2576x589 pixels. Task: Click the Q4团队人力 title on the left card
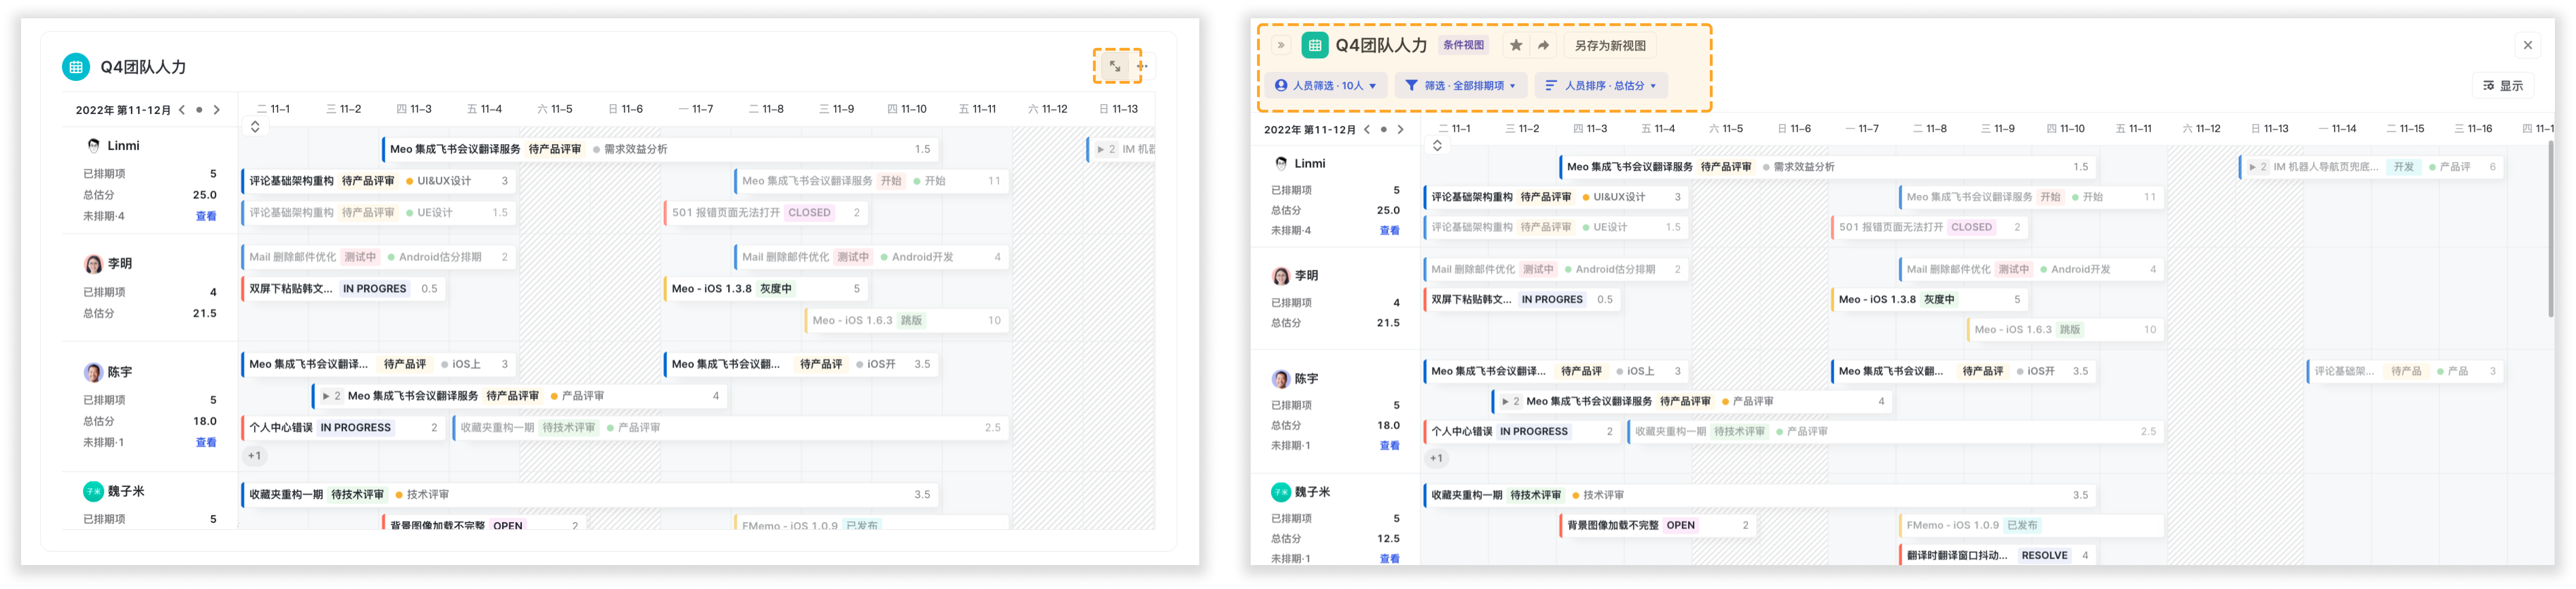pyautogui.click(x=143, y=67)
